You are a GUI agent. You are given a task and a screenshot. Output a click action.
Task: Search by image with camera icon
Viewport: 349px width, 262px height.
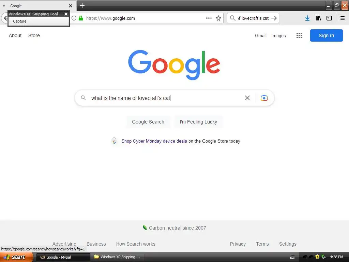coord(264,98)
